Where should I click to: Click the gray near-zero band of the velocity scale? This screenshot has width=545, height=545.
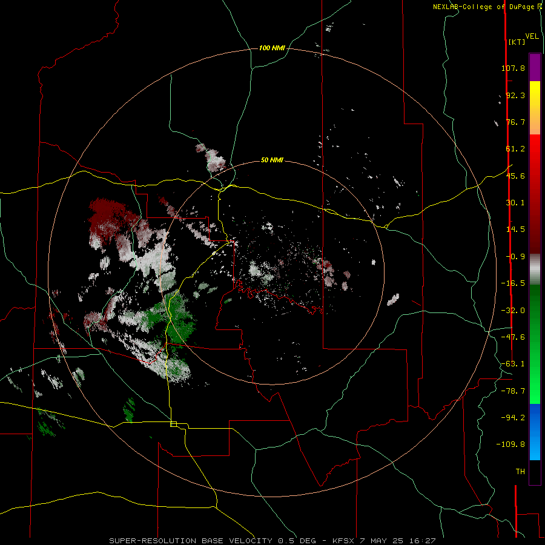pos(535,269)
